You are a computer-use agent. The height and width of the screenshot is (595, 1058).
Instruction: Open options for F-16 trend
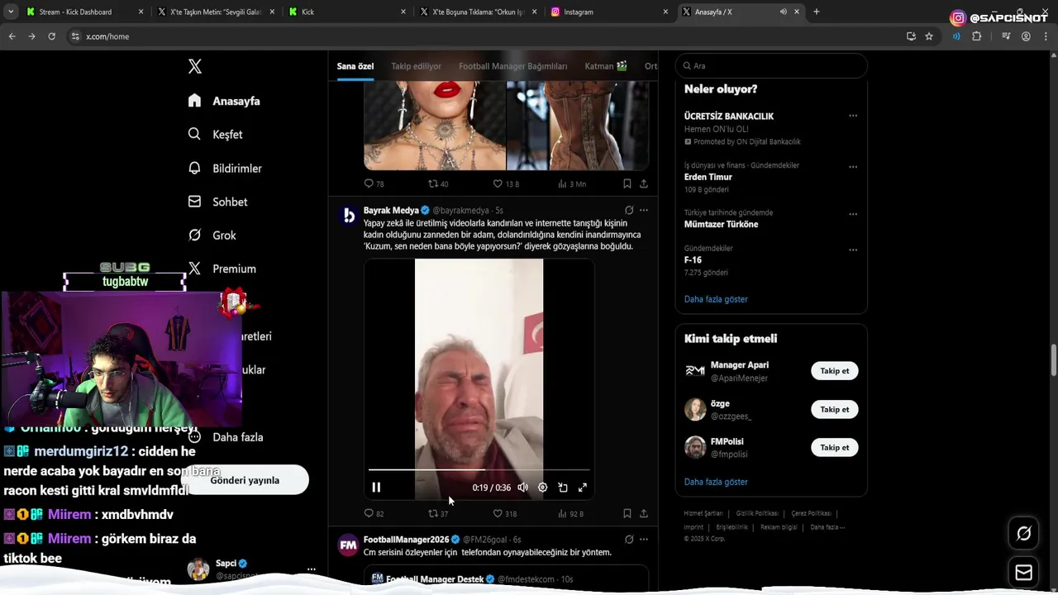pos(853,250)
